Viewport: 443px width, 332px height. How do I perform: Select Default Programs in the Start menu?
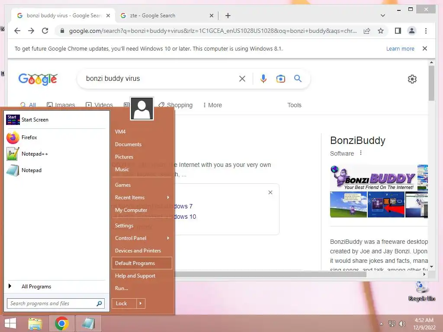[x=142, y=263]
